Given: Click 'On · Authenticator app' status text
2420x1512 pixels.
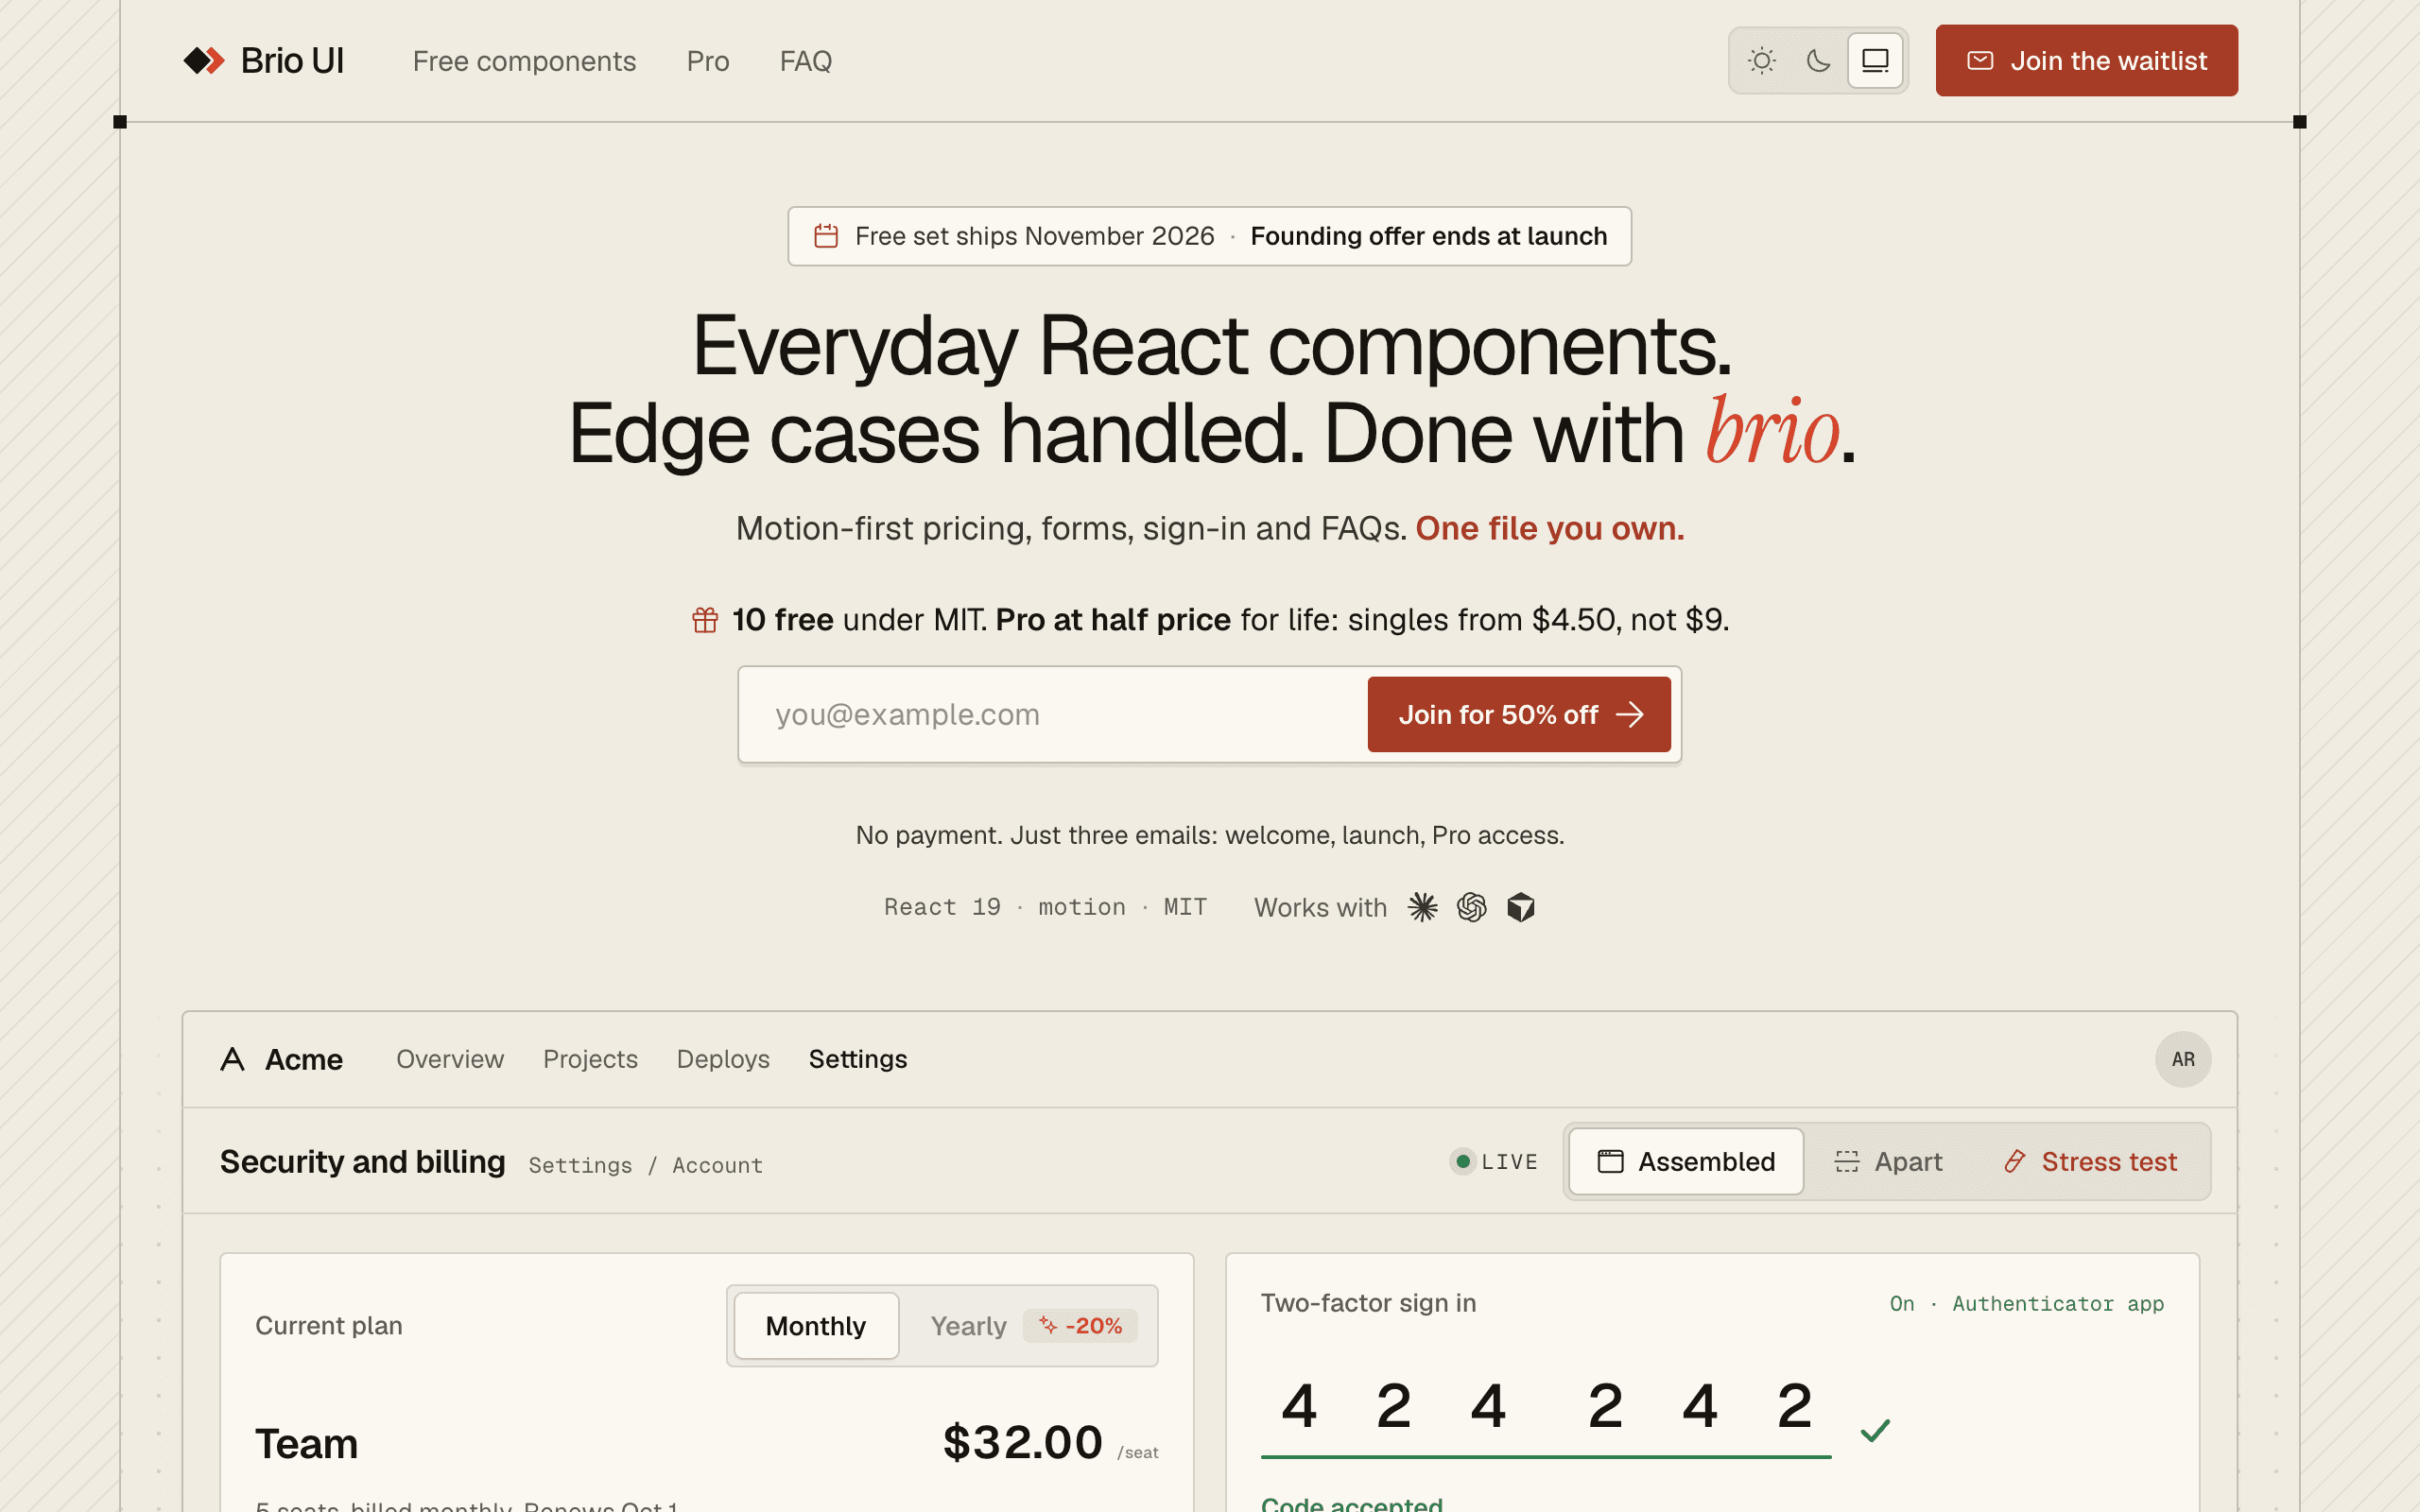Looking at the screenshot, I should pos(2027,1304).
